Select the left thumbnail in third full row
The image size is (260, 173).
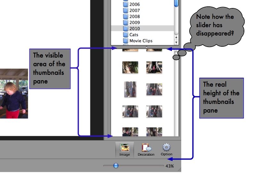[x=130, y=111]
